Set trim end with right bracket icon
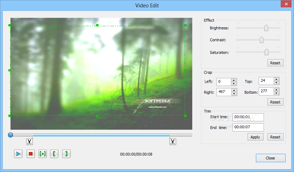Screen dimensions: 294x172 pos(66,154)
